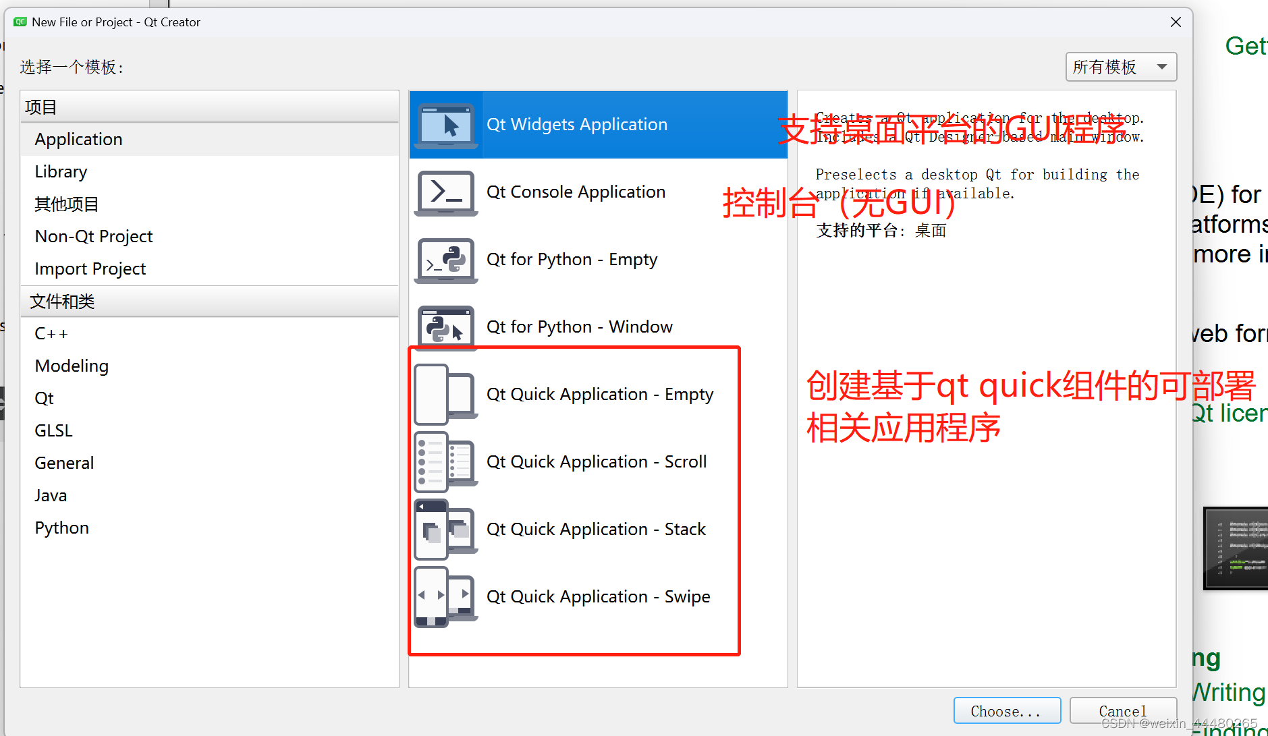Select Library in the project list

tap(210, 172)
